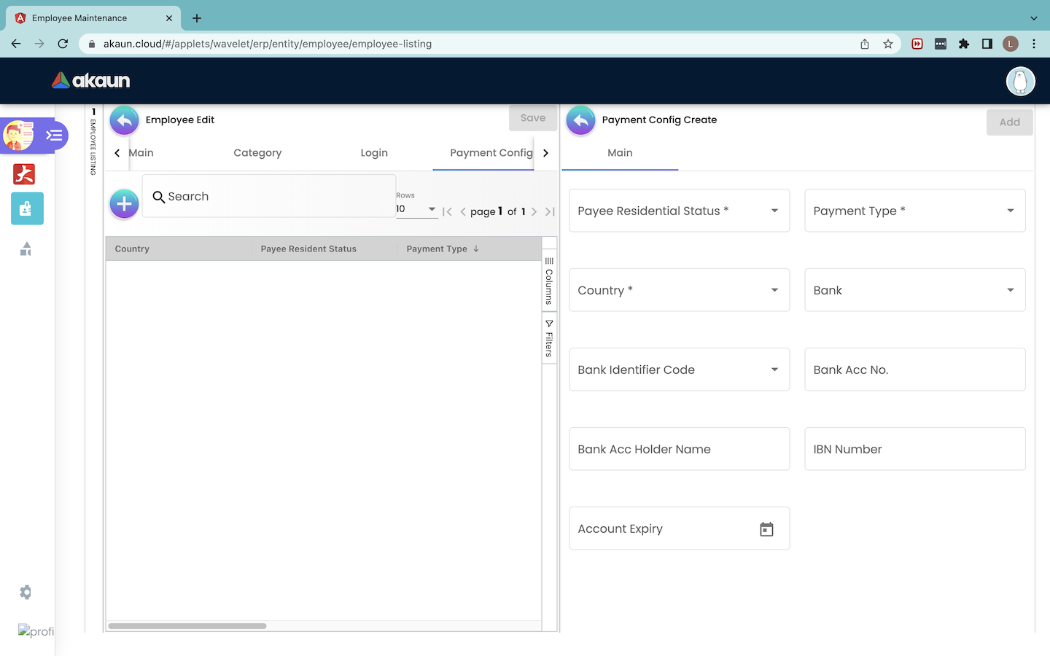Switch to the Login tab
Viewport: 1050px width, 656px height.
(x=374, y=153)
